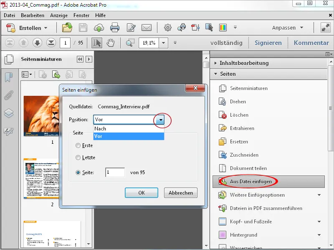Image resolution: width=334 pixels, height=250 pixels.
Task: Click insert pages icon in thumbnails toolbar
Action: (x=56, y=75)
